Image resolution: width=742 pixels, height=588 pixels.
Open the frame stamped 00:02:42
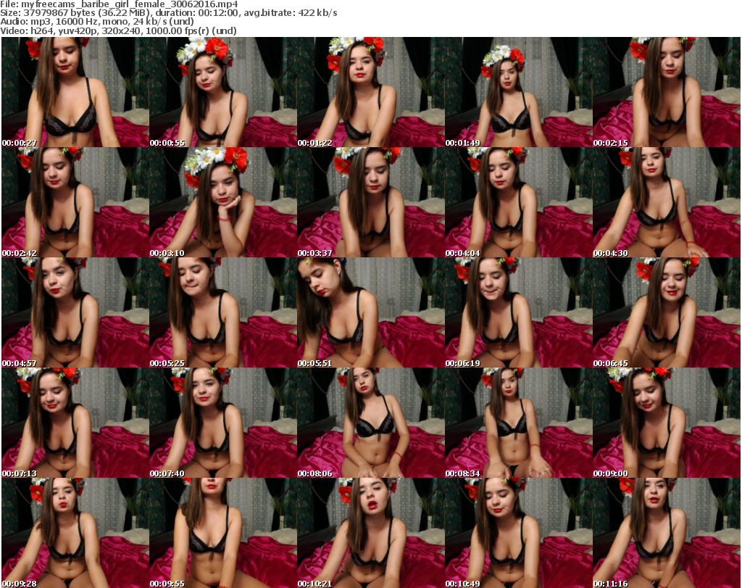75,202
